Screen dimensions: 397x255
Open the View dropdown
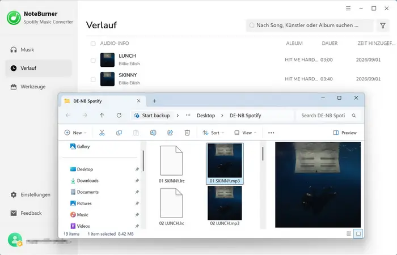(x=246, y=133)
